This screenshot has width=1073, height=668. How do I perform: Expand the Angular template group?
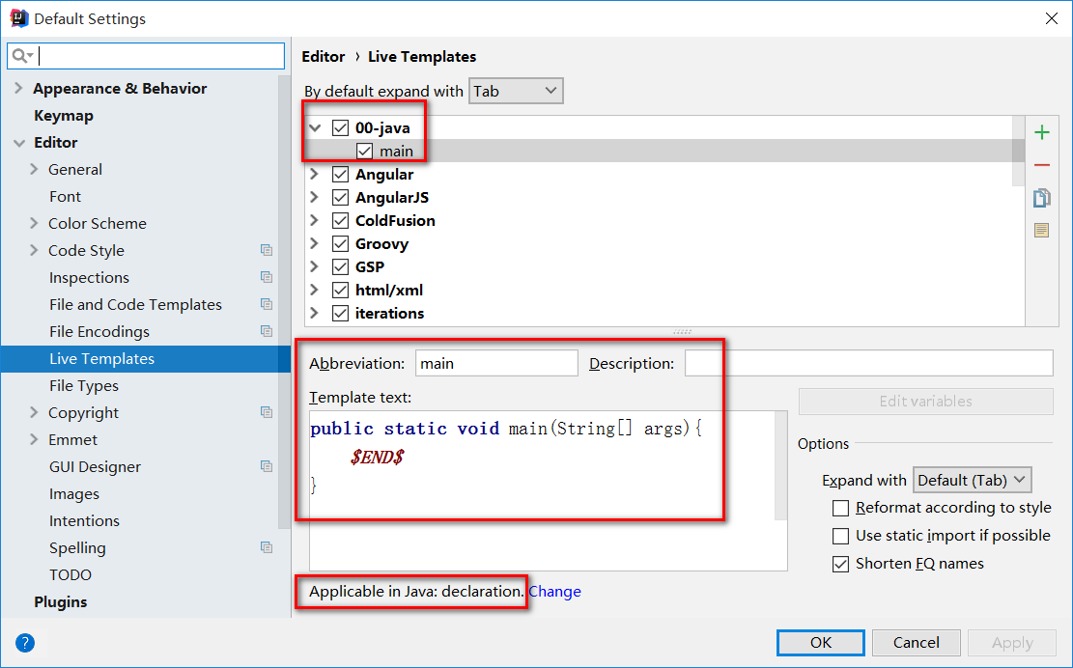click(314, 175)
